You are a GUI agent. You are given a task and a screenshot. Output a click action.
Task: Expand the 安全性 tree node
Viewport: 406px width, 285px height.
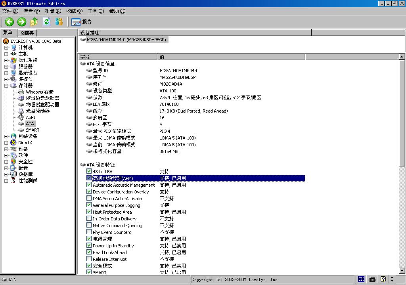click(6, 162)
